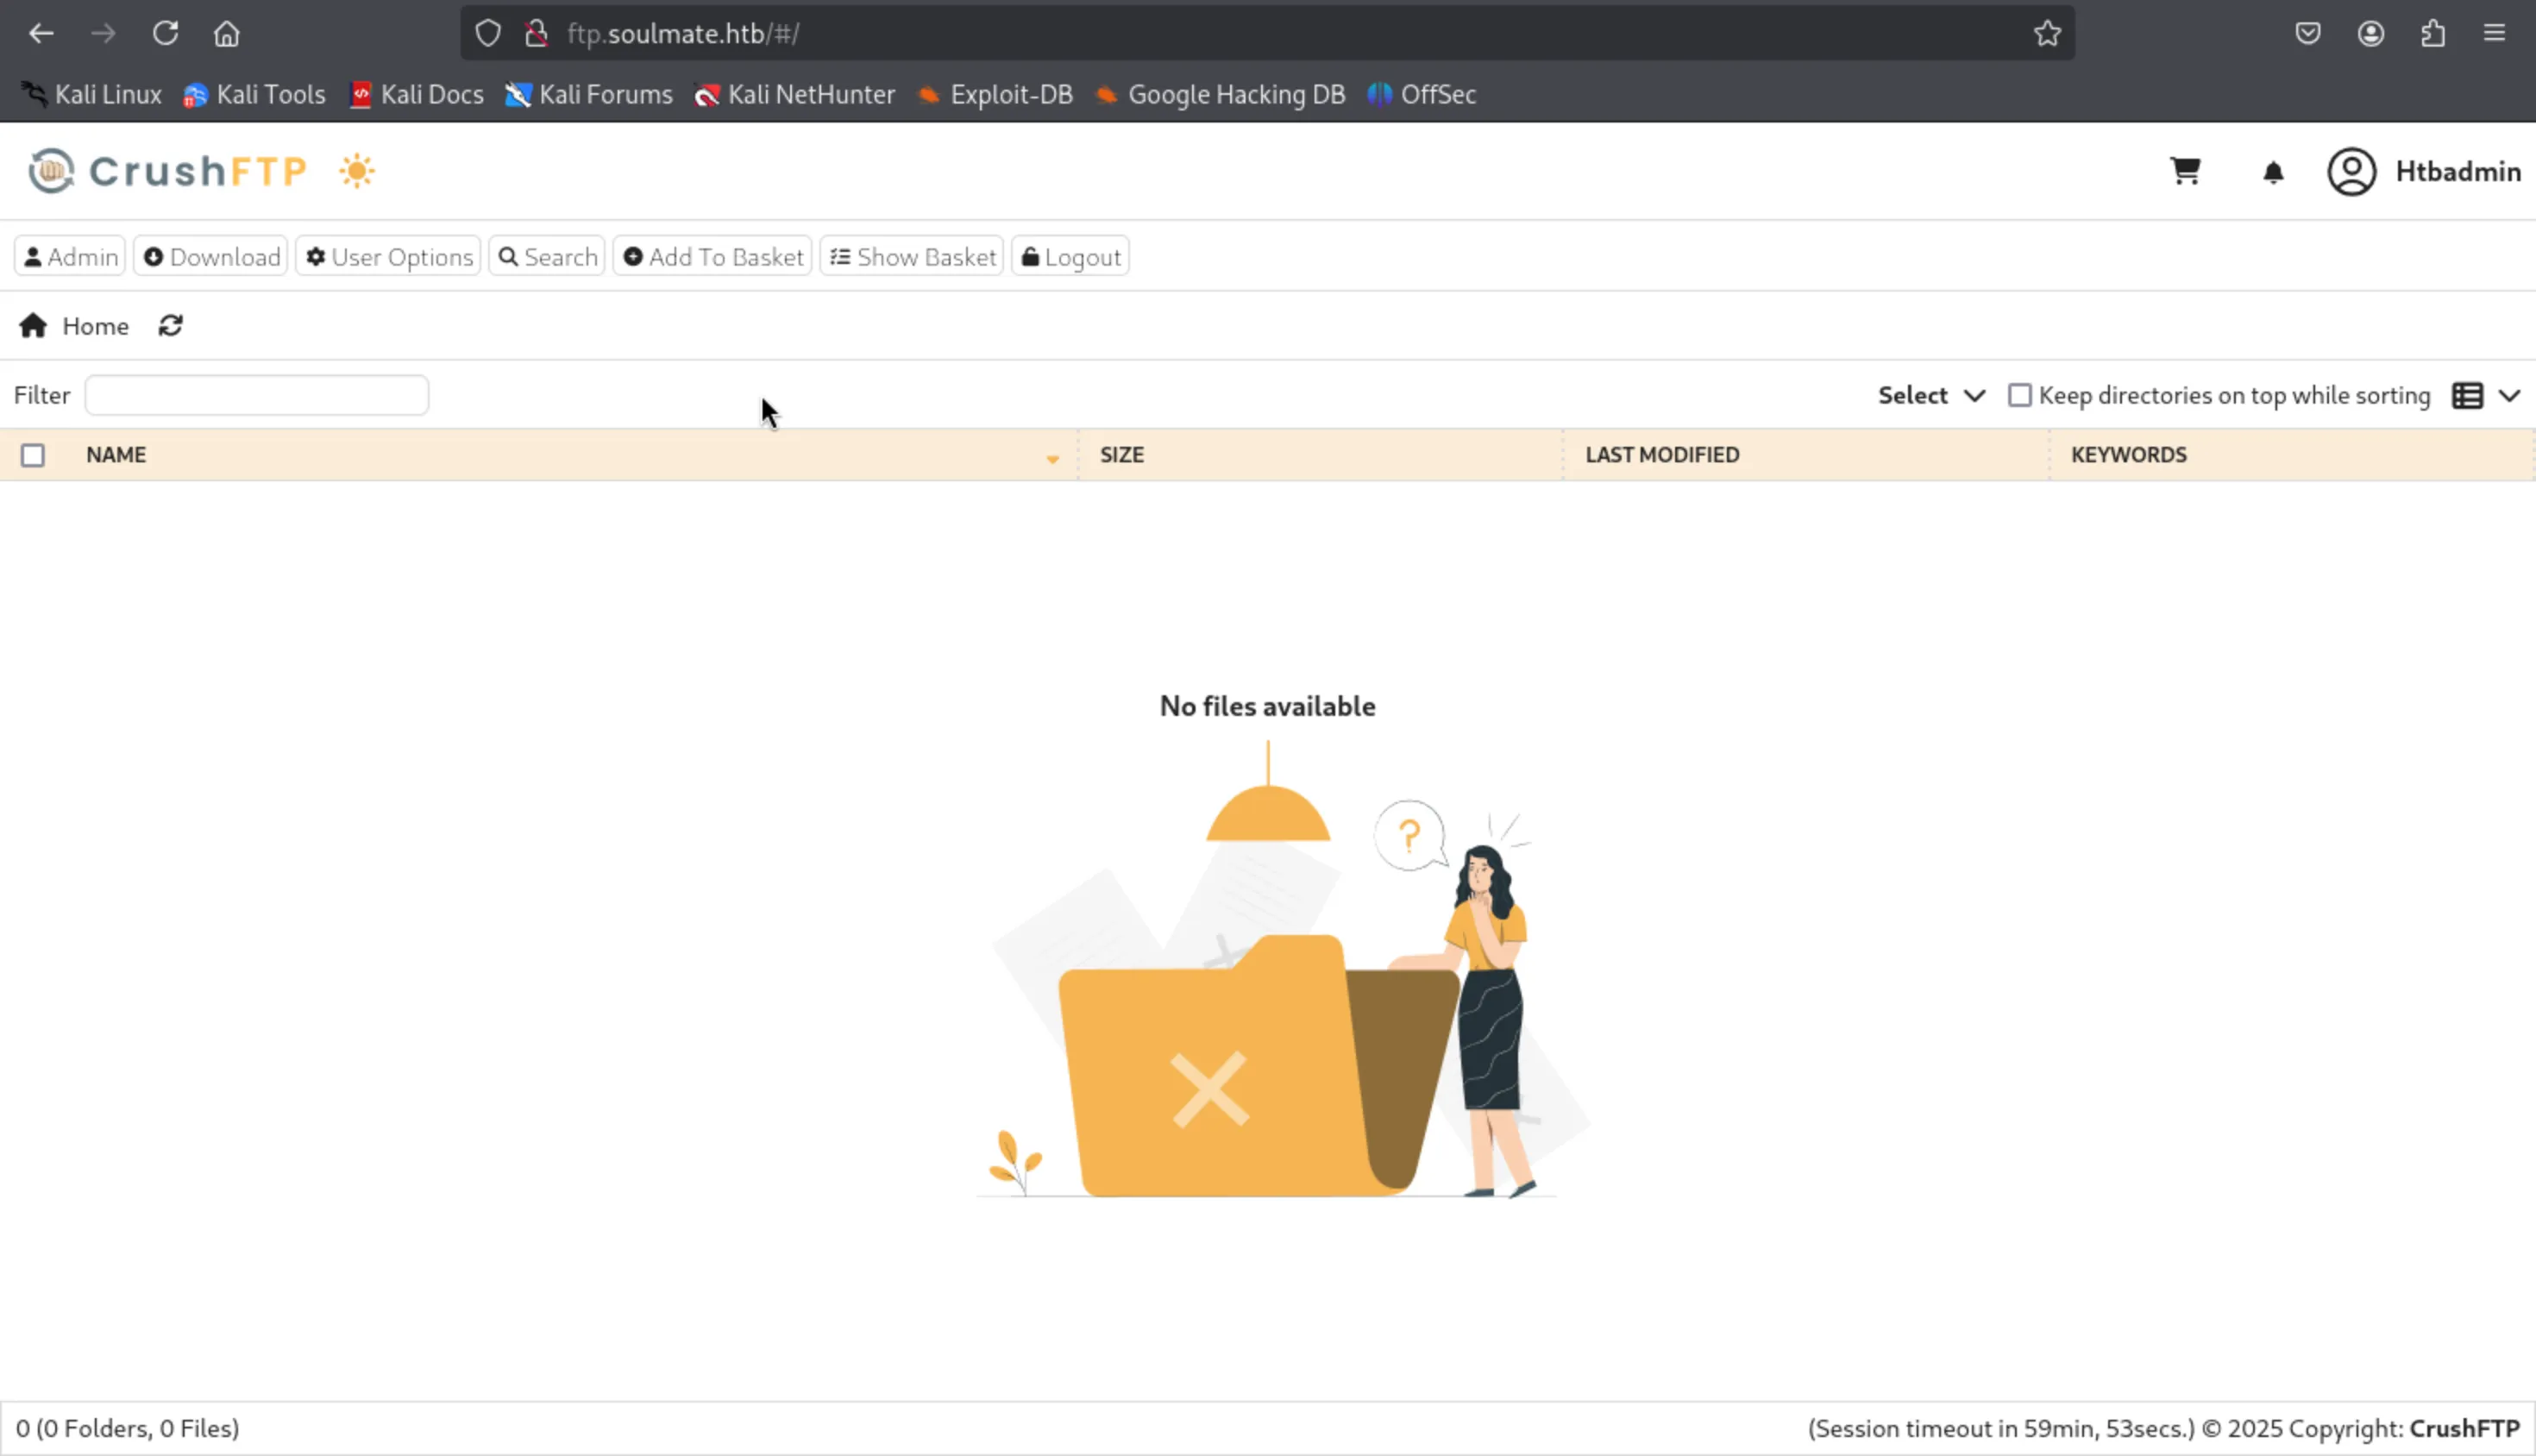Expand the Select dropdown
Viewport: 2536px width, 1456px height.
[x=1931, y=395]
